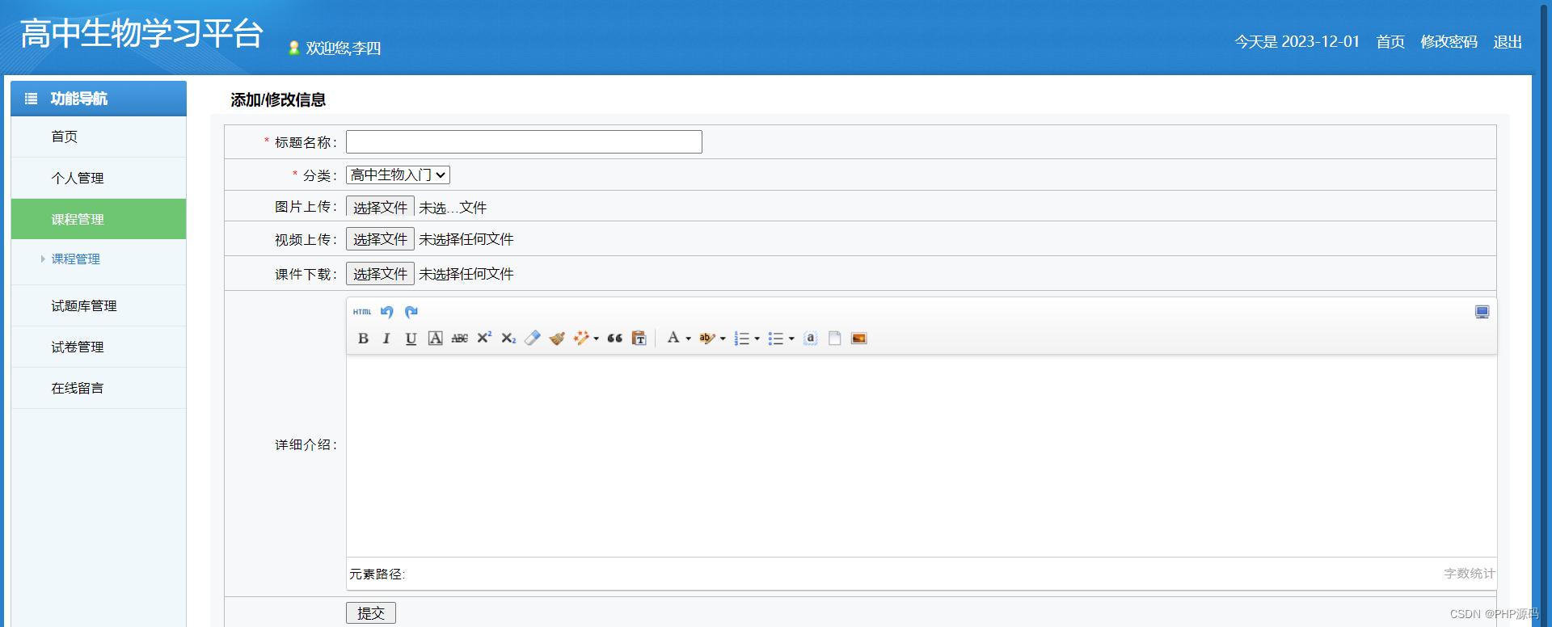
Task: Click the date text 今天是 2023-12-01
Action: pyautogui.click(x=1297, y=42)
